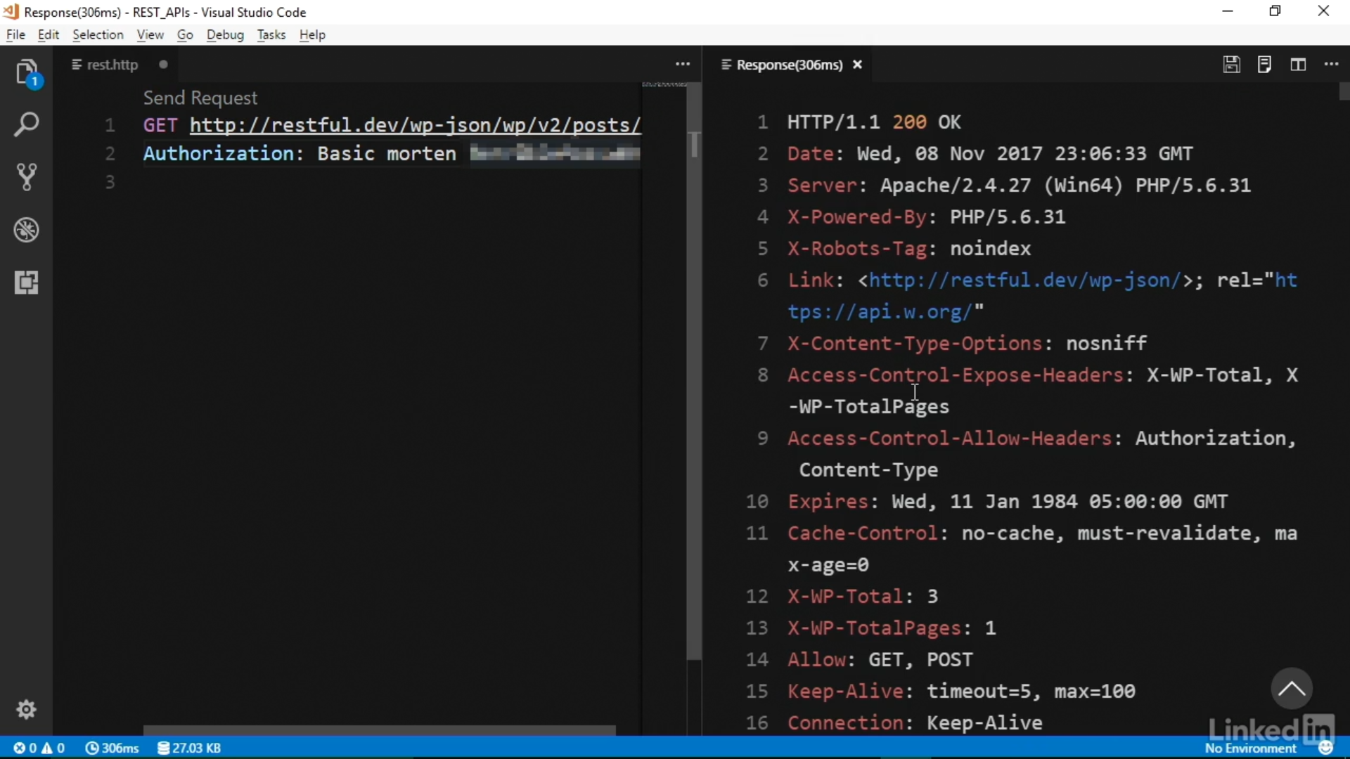Click the restful.dev/wp-json link in response
Image resolution: width=1350 pixels, height=759 pixels.
pyautogui.click(x=1025, y=280)
